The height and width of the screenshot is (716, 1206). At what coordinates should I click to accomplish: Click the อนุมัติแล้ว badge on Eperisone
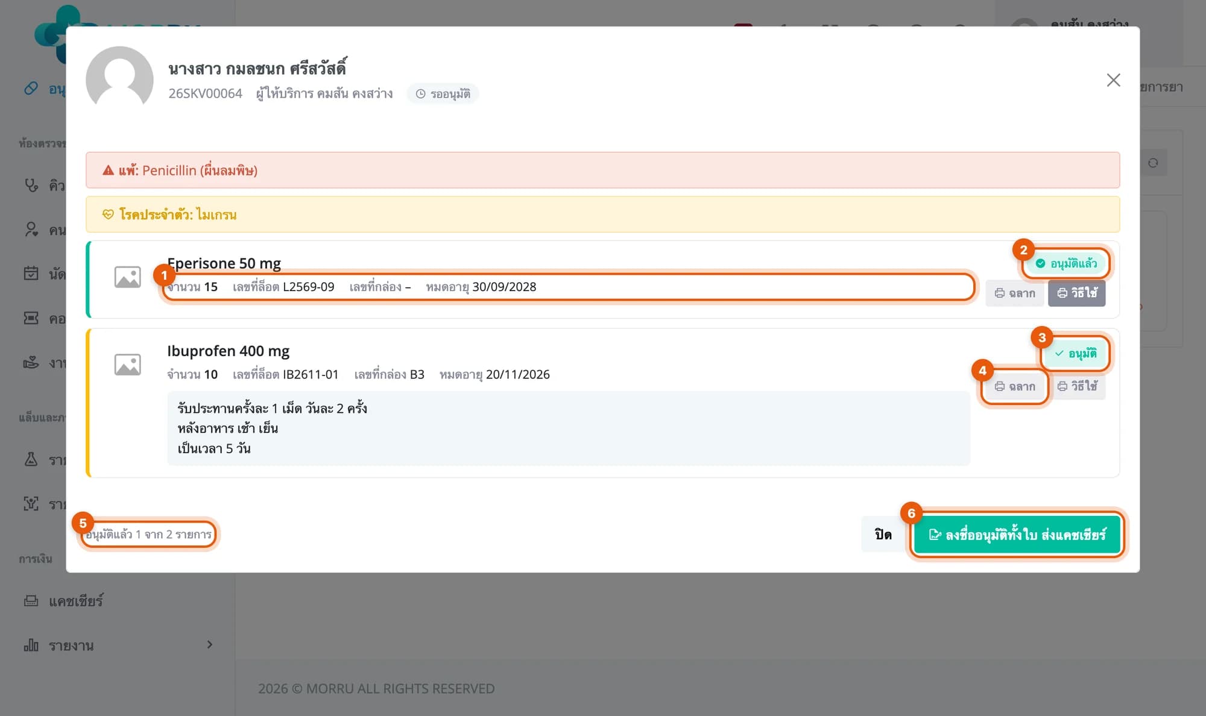[1066, 263]
